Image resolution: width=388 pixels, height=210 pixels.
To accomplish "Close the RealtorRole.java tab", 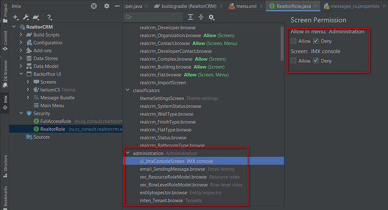I will pyautogui.click(x=315, y=6).
